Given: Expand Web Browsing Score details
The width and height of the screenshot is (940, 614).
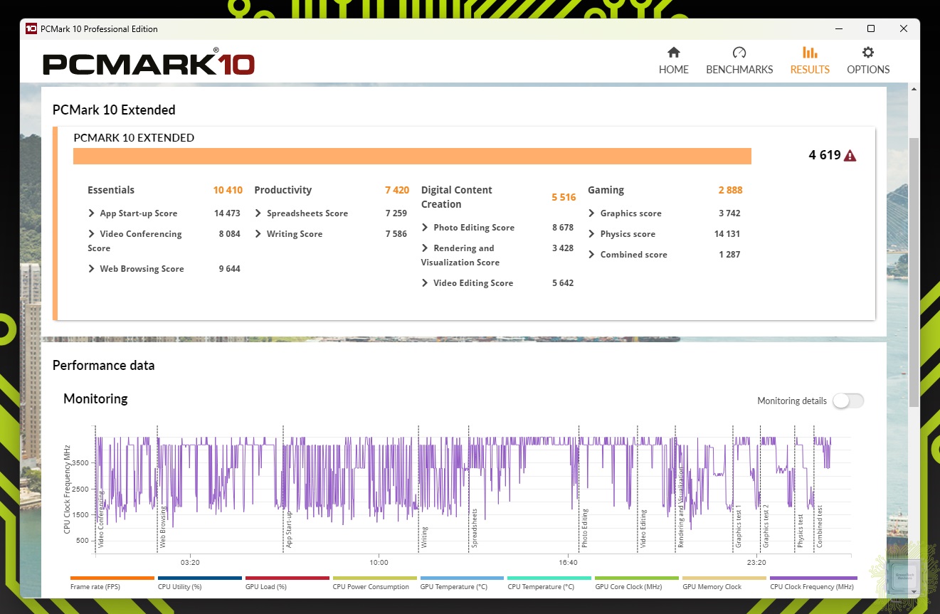Looking at the screenshot, I should 92,269.
